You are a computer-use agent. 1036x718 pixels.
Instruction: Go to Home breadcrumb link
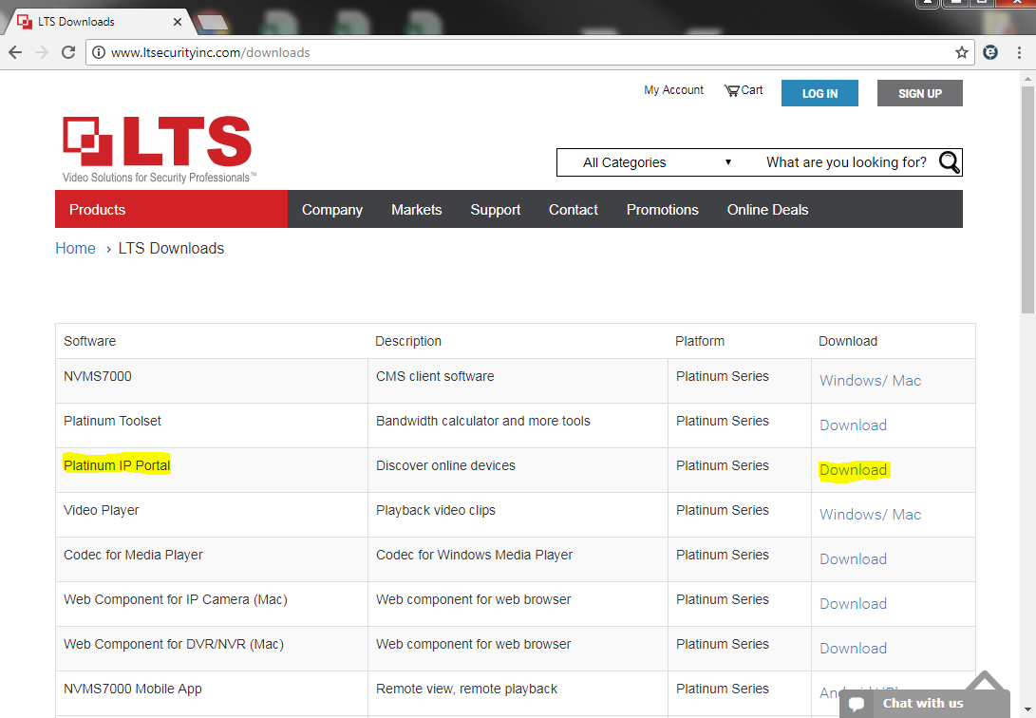coord(75,249)
